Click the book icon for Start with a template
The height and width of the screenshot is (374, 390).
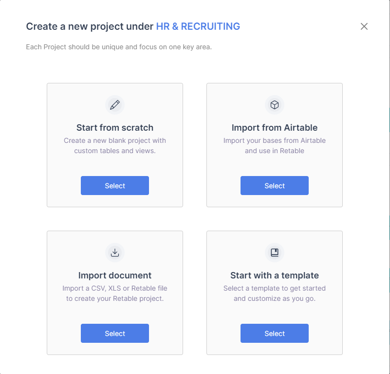click(275, 253)
